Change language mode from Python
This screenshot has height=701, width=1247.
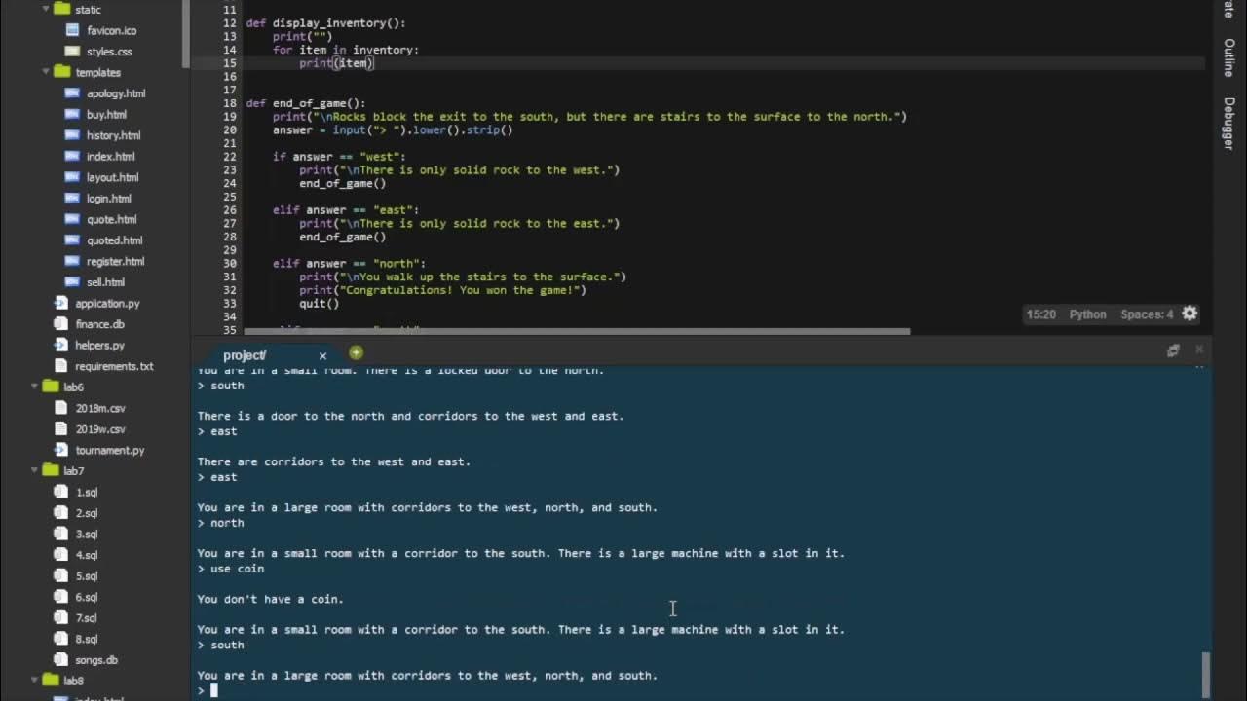tap(1087, 314)
